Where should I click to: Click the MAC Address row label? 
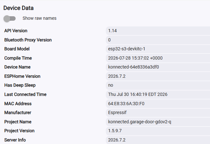pos(18,104)
